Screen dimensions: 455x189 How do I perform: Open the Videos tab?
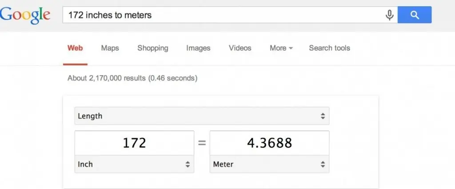(240, 48)
